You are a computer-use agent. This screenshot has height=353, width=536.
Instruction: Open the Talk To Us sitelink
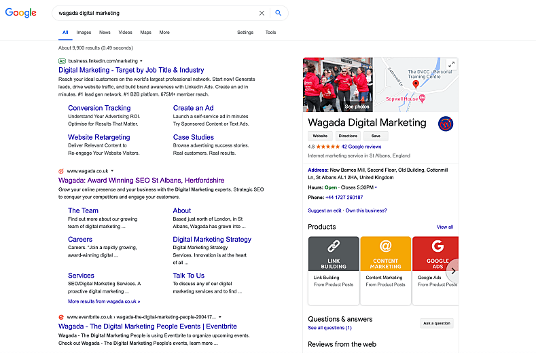(x=189, y=276)
